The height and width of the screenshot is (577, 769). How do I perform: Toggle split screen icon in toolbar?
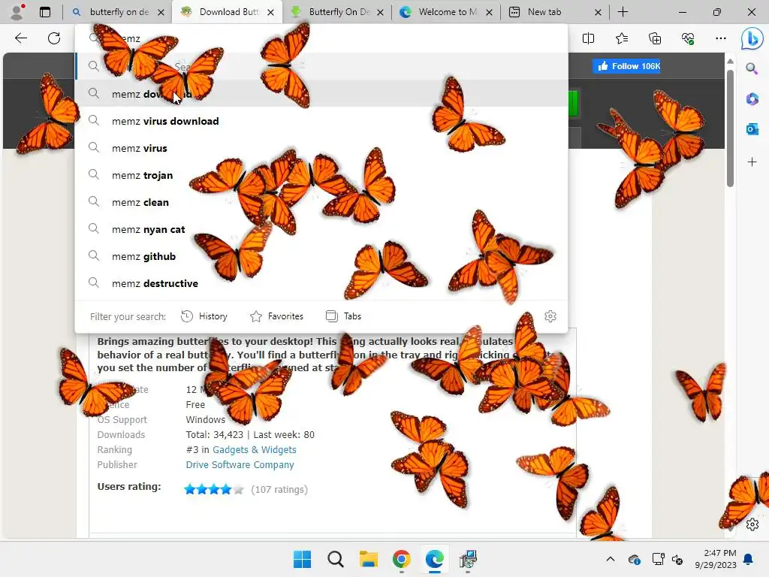[588, 38]
